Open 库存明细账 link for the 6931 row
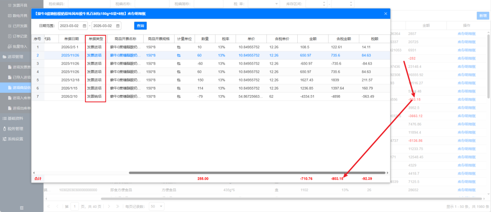Screen dimensions: 491x212 [466, 50]
